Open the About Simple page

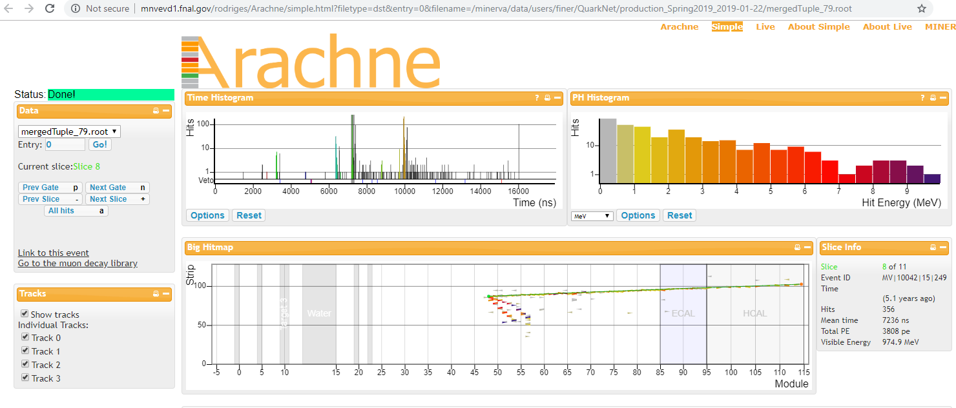point(818,26)
